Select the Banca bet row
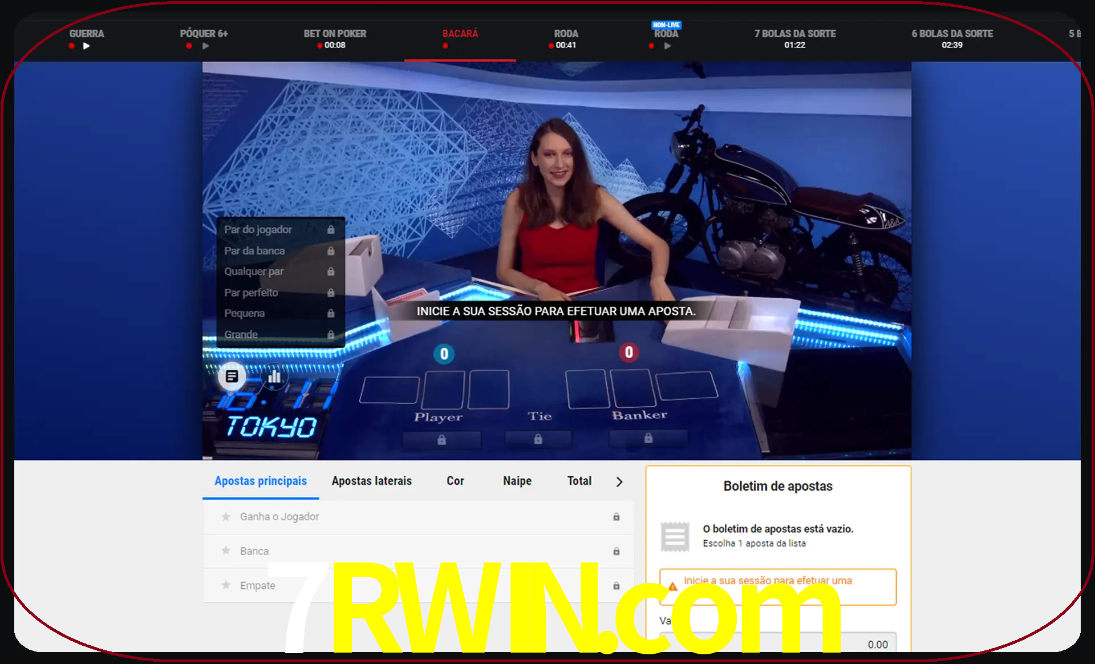Screen dimensions: 1095x664 (x=419, y=551)
